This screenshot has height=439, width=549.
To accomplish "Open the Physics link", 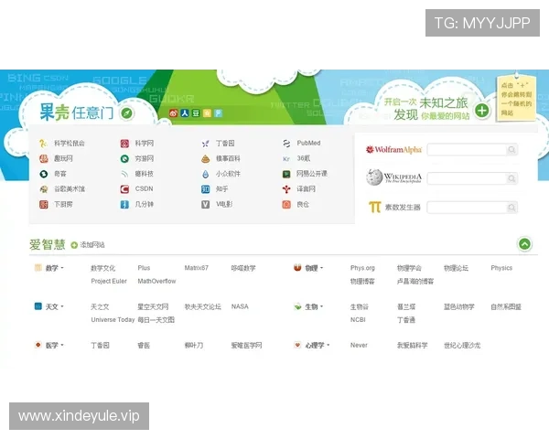I will 501,268.
